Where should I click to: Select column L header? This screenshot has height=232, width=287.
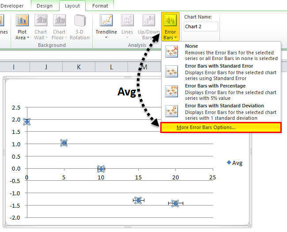(x=111, y=67)
